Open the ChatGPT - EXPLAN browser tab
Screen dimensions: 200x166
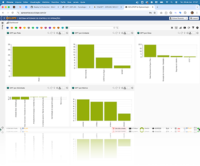pos(108,7)
